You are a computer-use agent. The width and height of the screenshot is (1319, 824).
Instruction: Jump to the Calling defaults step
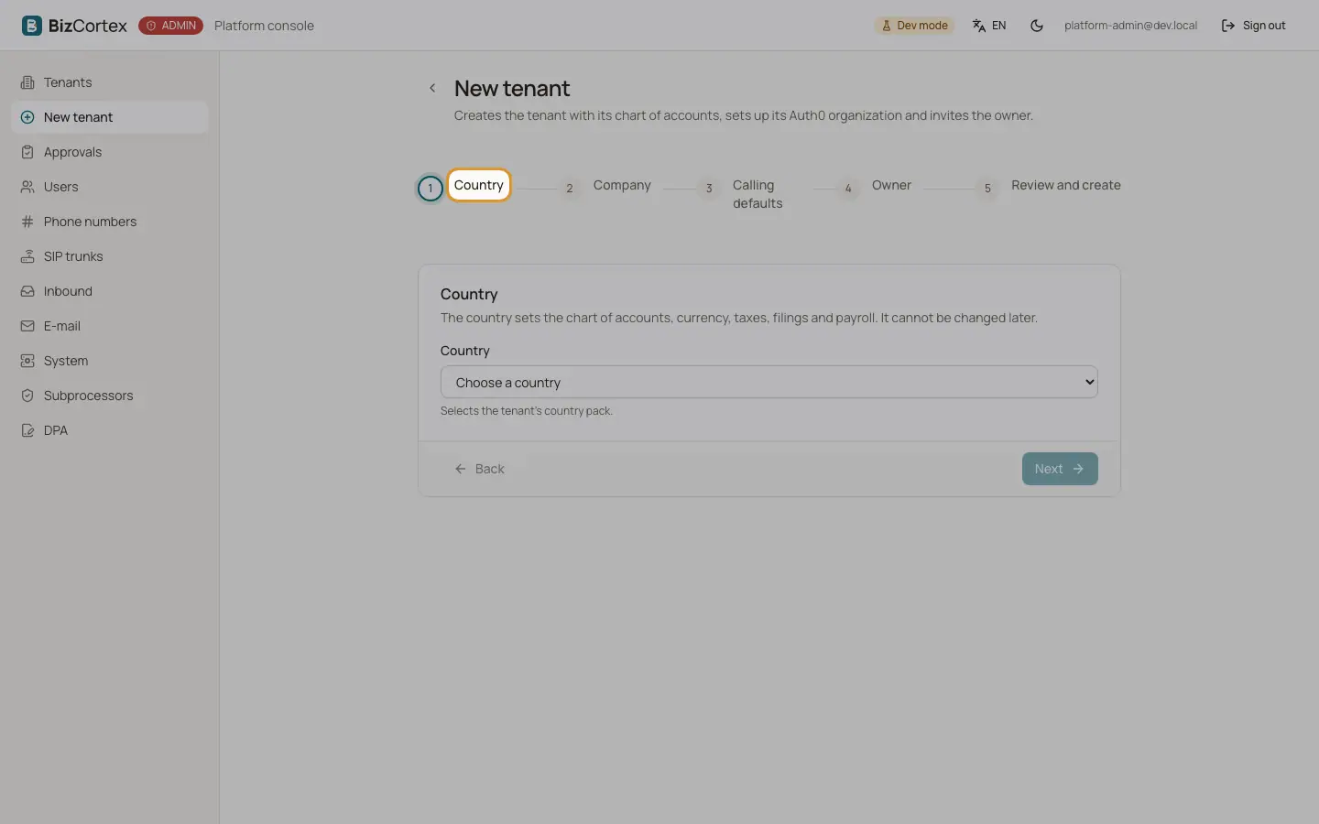[x=758, y=194]
